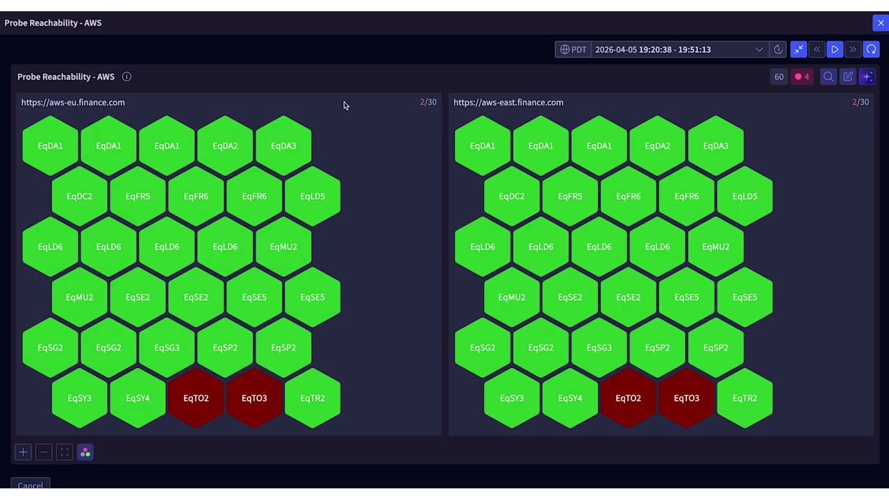Click the time history clock icon
The height and width of the screenshot is (500, 889).
779,49
